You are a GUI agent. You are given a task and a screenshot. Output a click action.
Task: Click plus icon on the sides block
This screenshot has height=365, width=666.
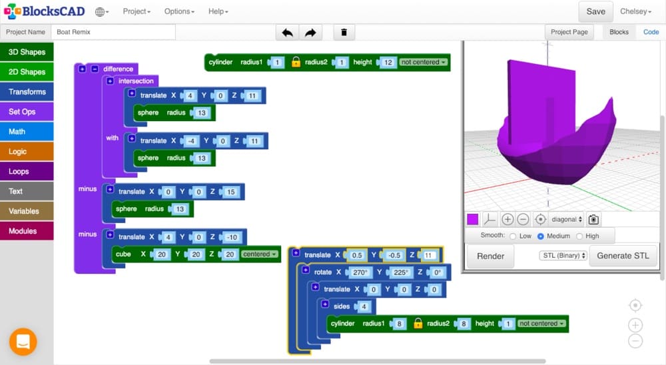coord(325,304)
